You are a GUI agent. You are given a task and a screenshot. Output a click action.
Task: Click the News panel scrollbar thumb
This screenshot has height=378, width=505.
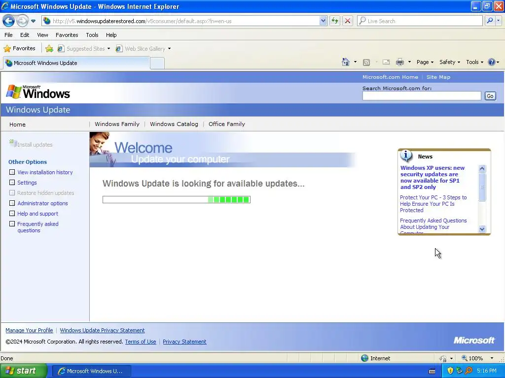(x=482, y=187)
